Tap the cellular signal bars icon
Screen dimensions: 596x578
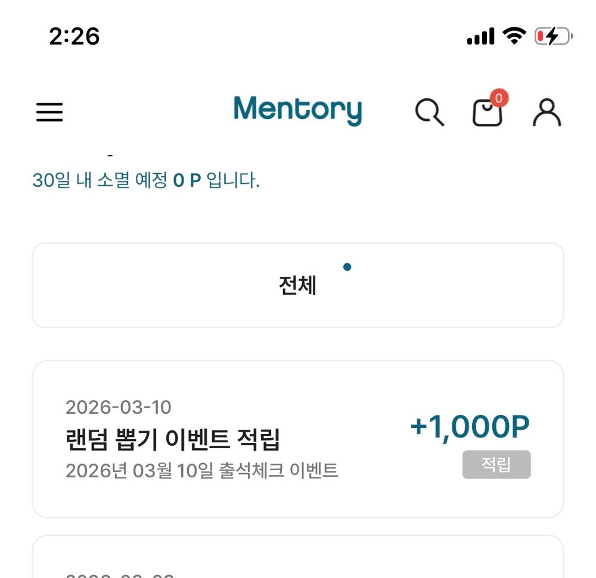[480, 36]
